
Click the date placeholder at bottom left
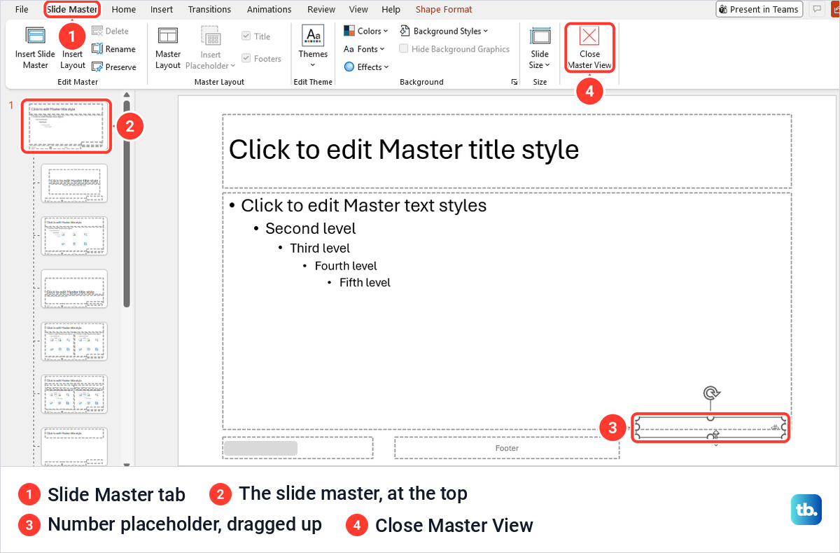tap(297, 448)
